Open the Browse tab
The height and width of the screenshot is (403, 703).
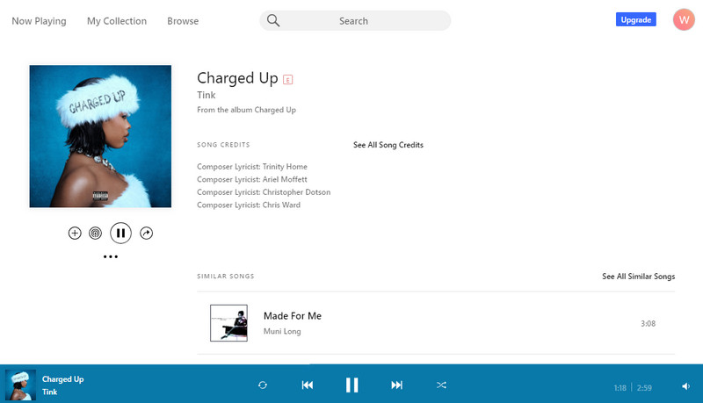click(x=183, y=21)
